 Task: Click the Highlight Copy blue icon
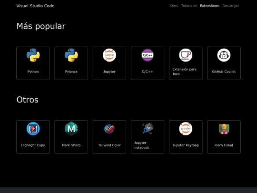(x=33, y=129)
